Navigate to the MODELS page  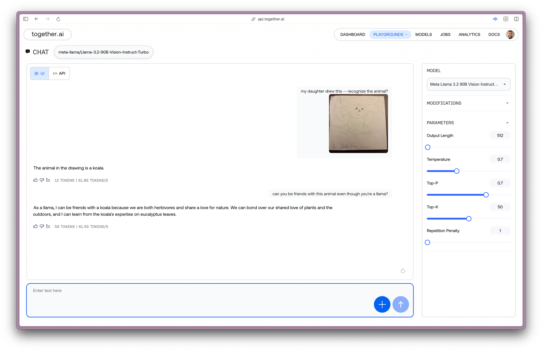(x=423, y=34)
